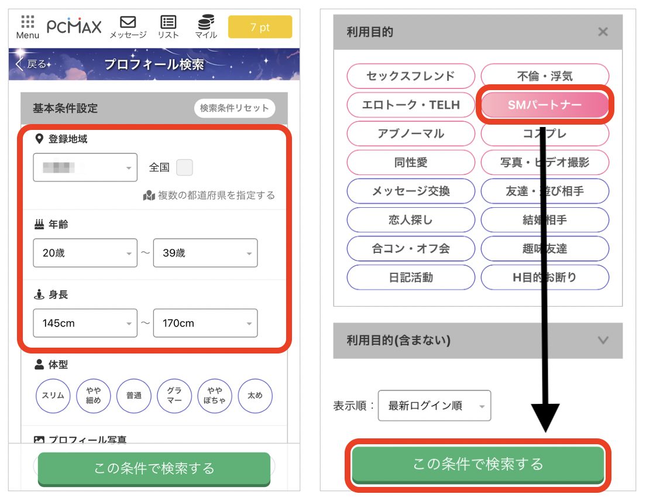Click the PCMAX logo

[x=74, y=26]
